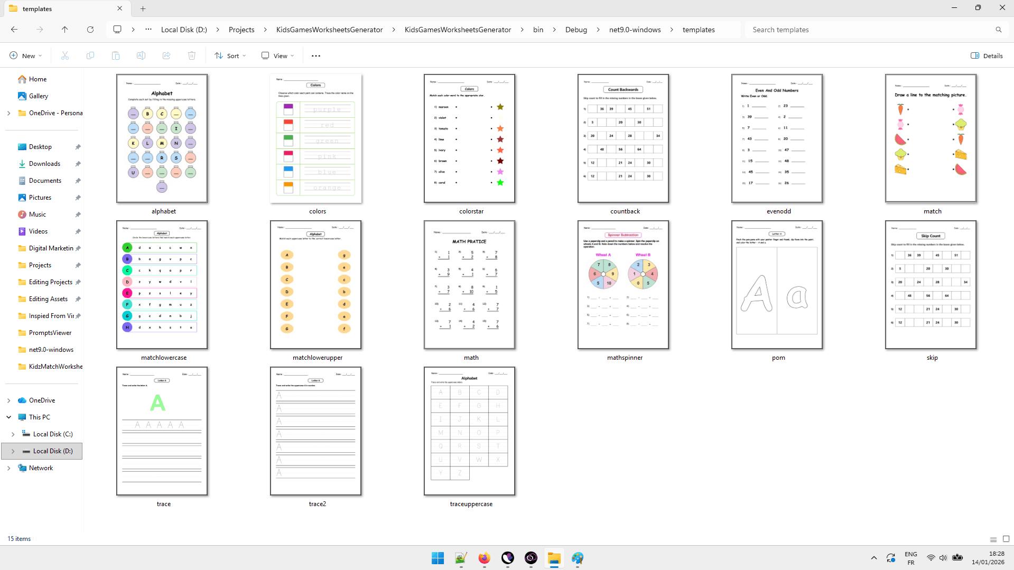Select the Rename icon in the toolbar
The width and height of the screenshot is (1014, 570).
tap(141, 55)
